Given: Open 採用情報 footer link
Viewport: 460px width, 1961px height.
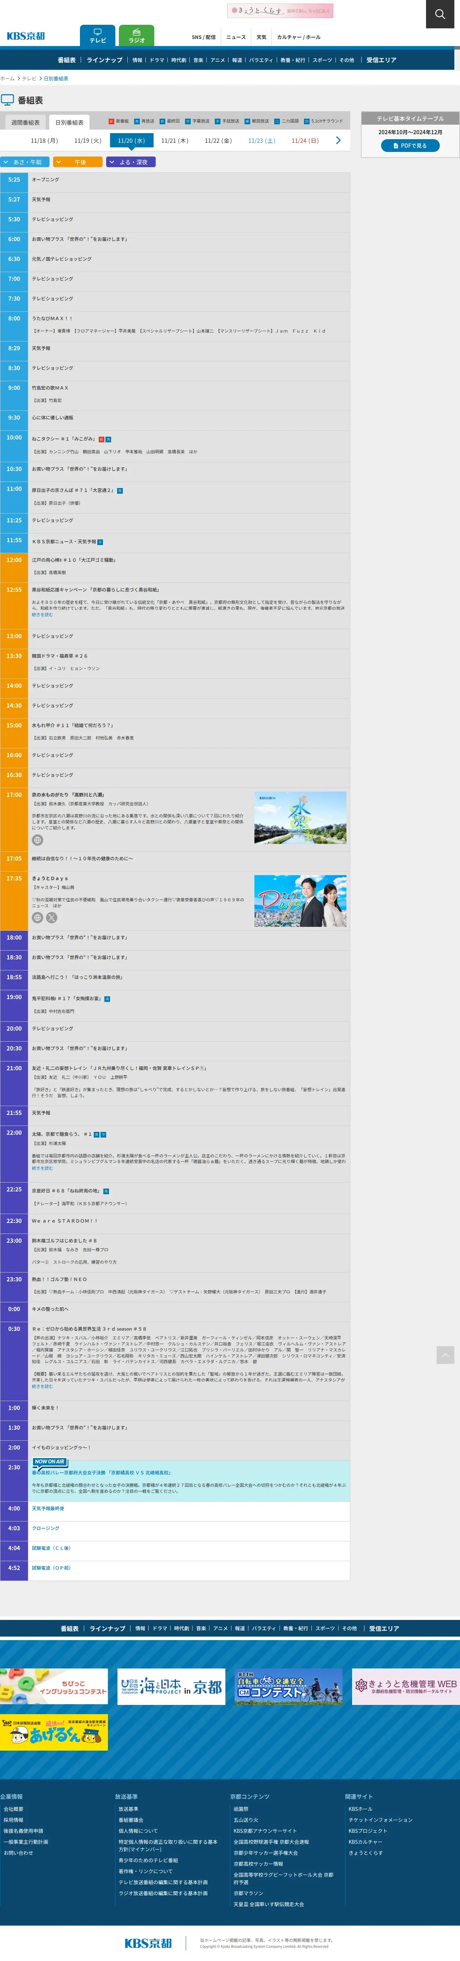Looking at the screenshot, I should 14,1820.
